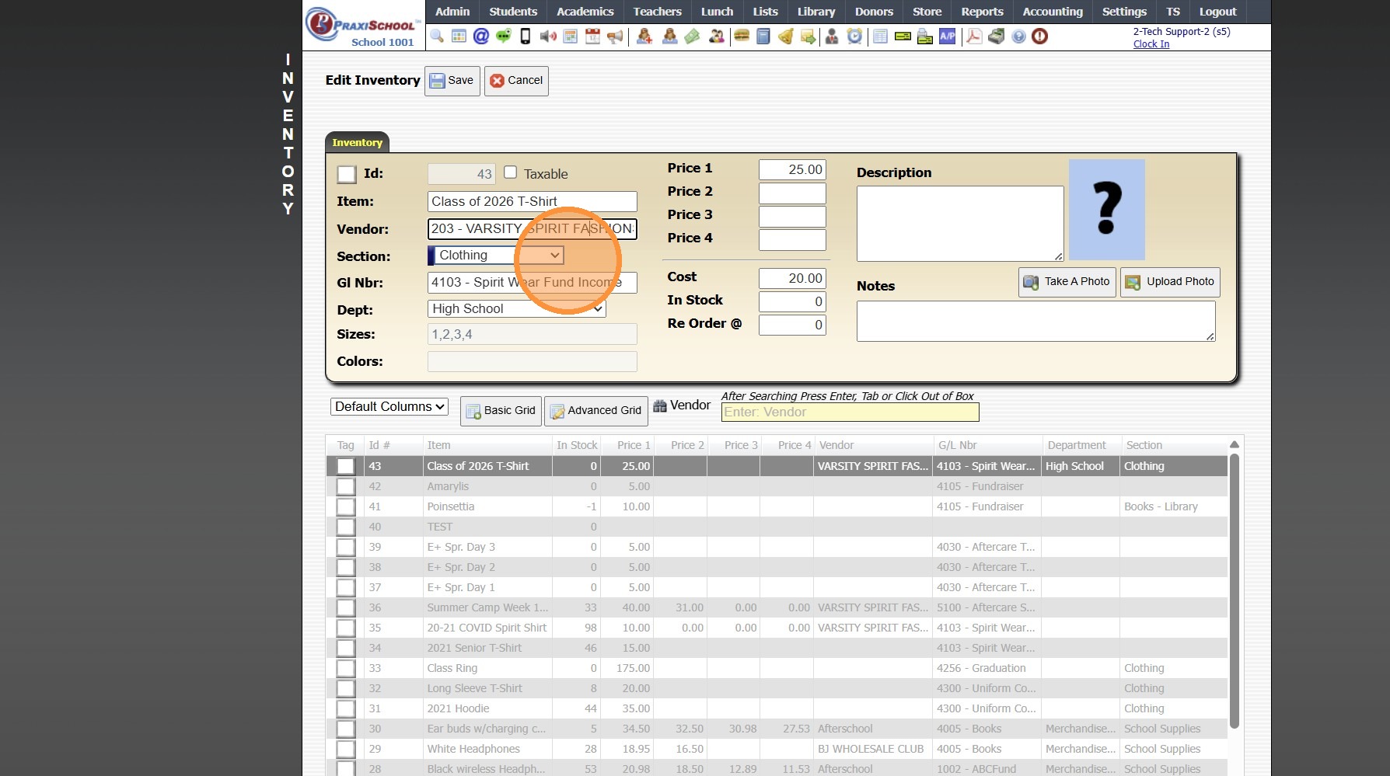Click the Save button

click(x=452, y=81)
